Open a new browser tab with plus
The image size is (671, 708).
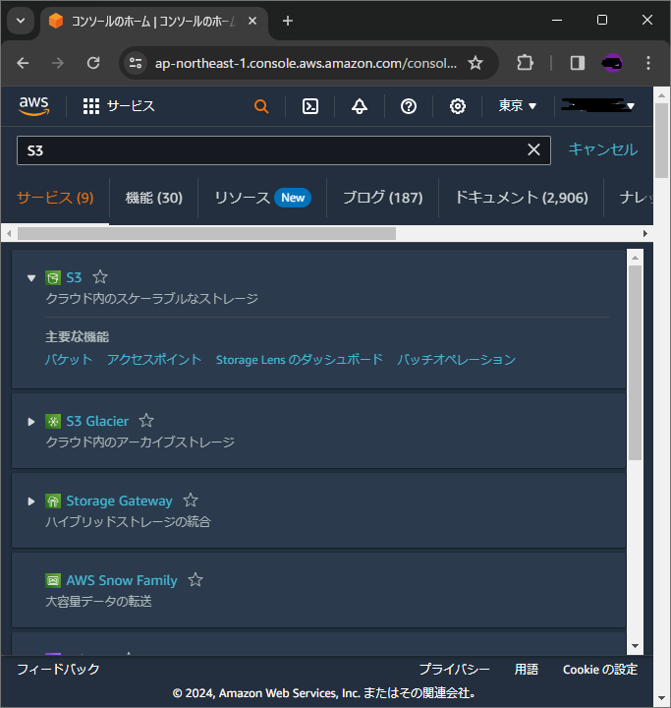(x=288, y=21)
